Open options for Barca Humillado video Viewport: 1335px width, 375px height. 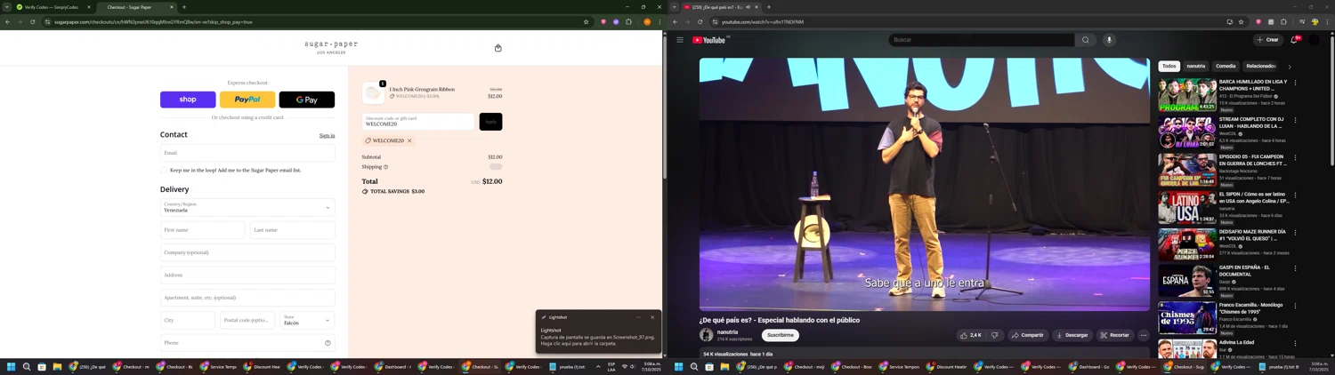pyautogui.click(x=1295, y=83)
